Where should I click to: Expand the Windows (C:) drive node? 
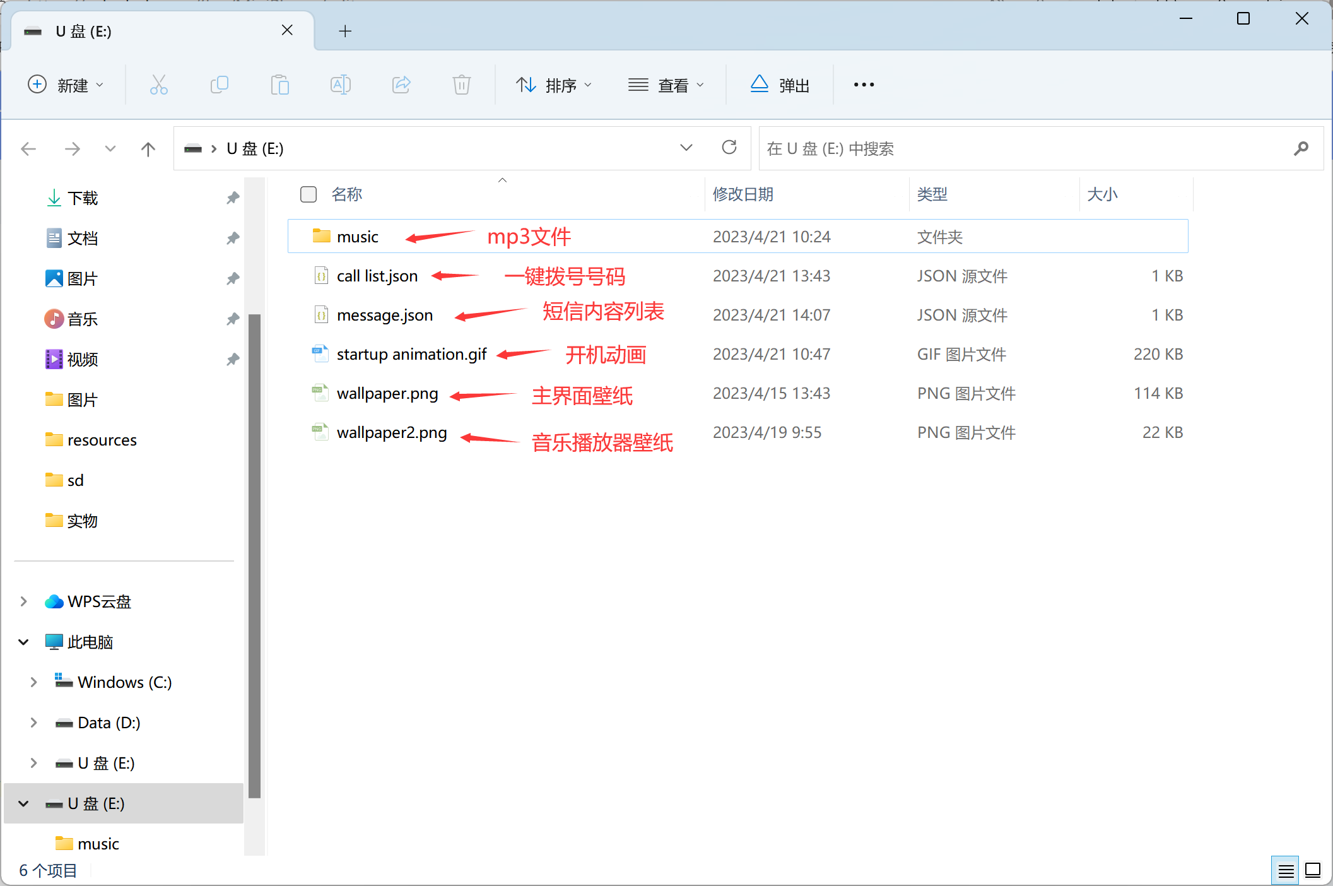point(33,682)
